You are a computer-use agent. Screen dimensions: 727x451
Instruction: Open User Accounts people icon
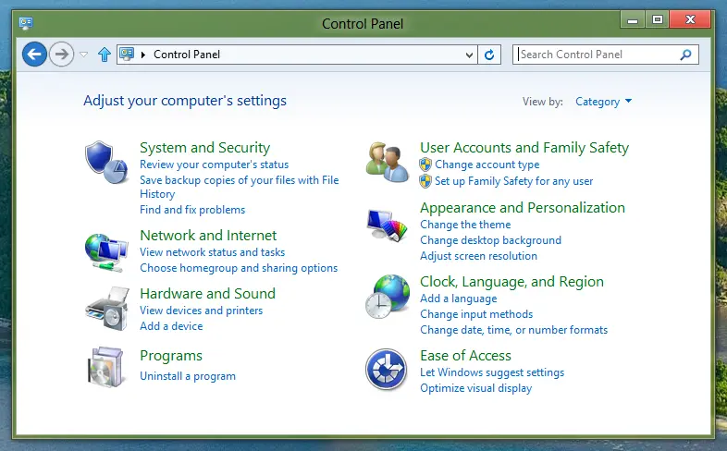pos(388,162)
